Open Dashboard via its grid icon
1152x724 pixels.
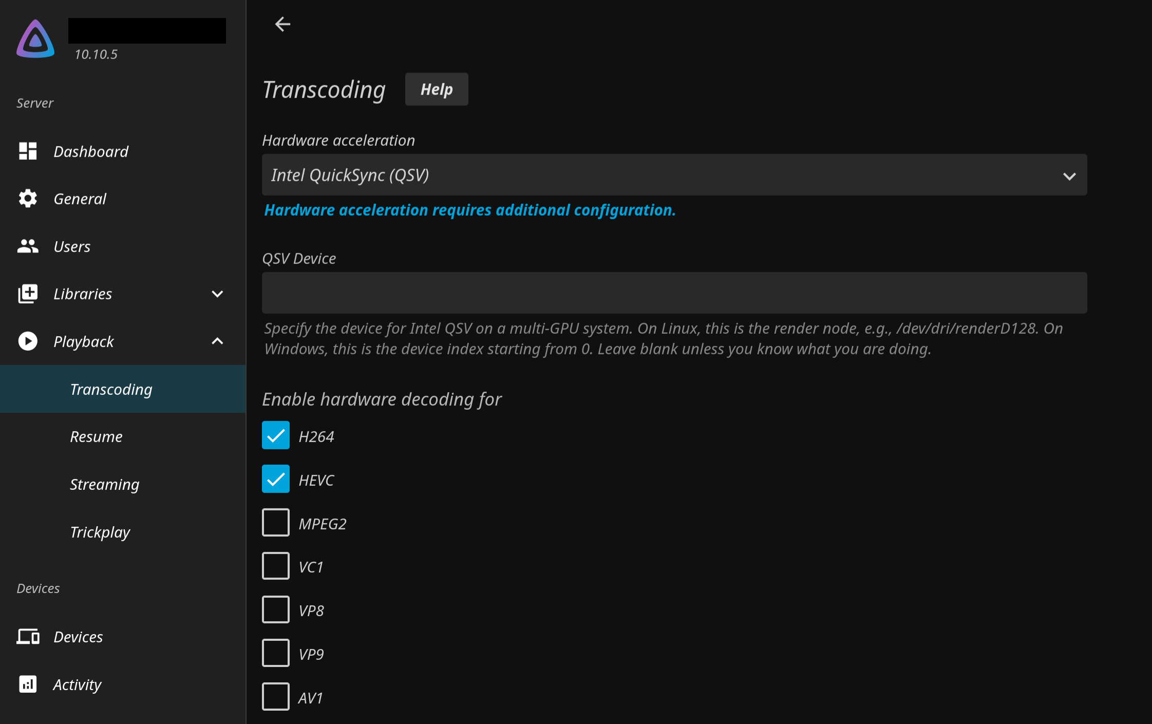(28, 151)
